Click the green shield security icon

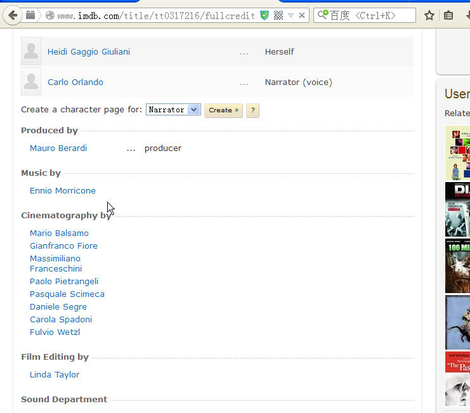pos(264,15)
